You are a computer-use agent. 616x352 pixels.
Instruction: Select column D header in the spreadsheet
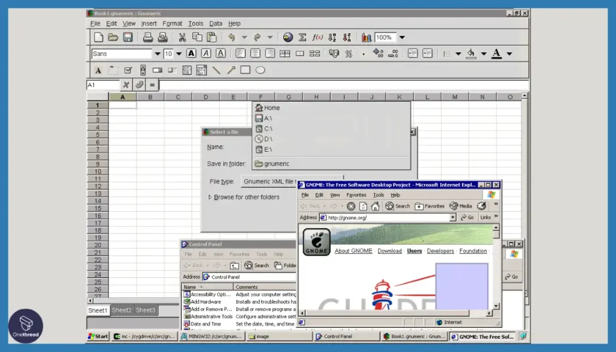pyautogui.click(x=206, y=97)
